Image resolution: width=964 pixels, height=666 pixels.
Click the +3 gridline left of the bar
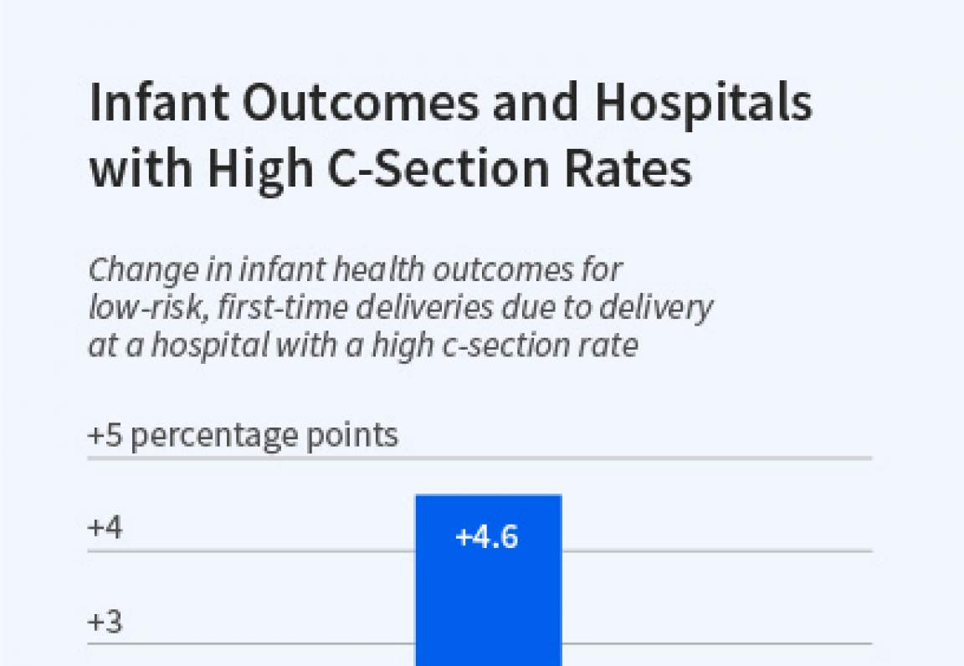(x=251, y=643)
